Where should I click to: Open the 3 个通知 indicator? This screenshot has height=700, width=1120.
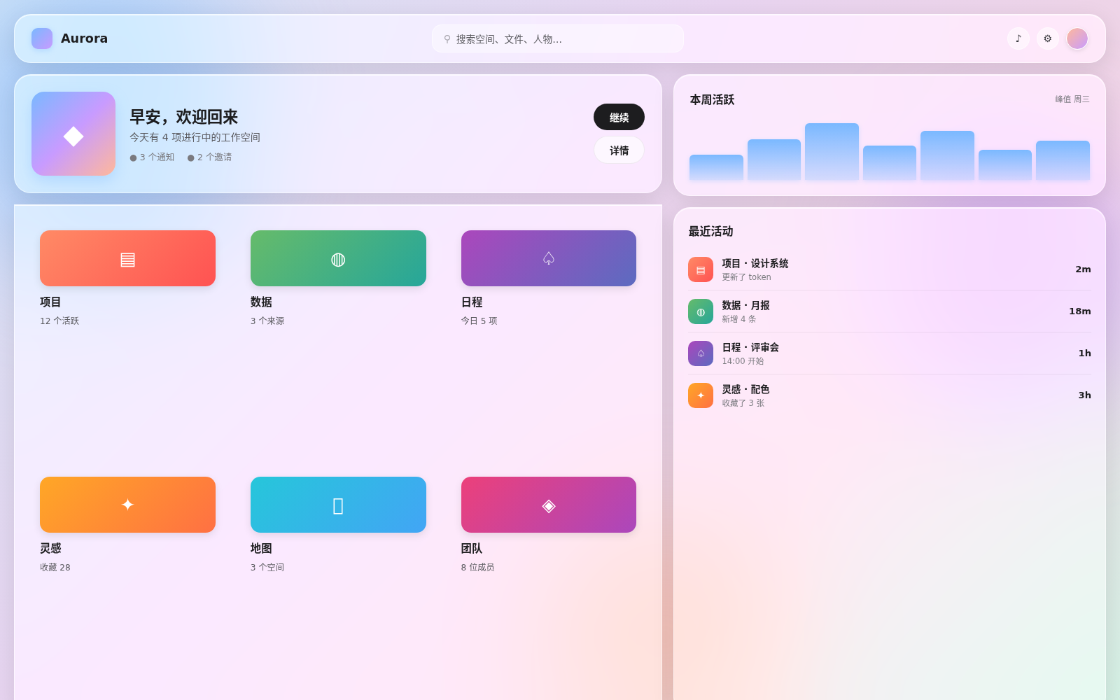(x=152, y=157)
